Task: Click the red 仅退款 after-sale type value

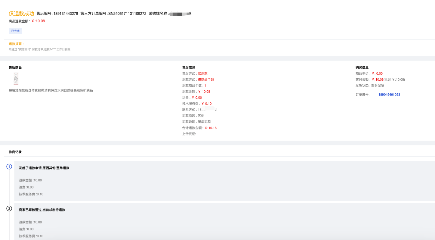Action: (x=202, y=73)
